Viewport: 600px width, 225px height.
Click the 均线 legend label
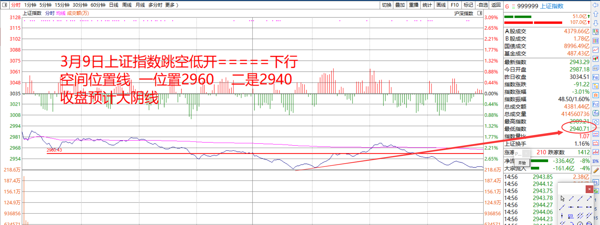[61, 13]
